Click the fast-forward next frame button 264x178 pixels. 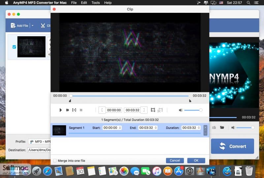(68, 110)
